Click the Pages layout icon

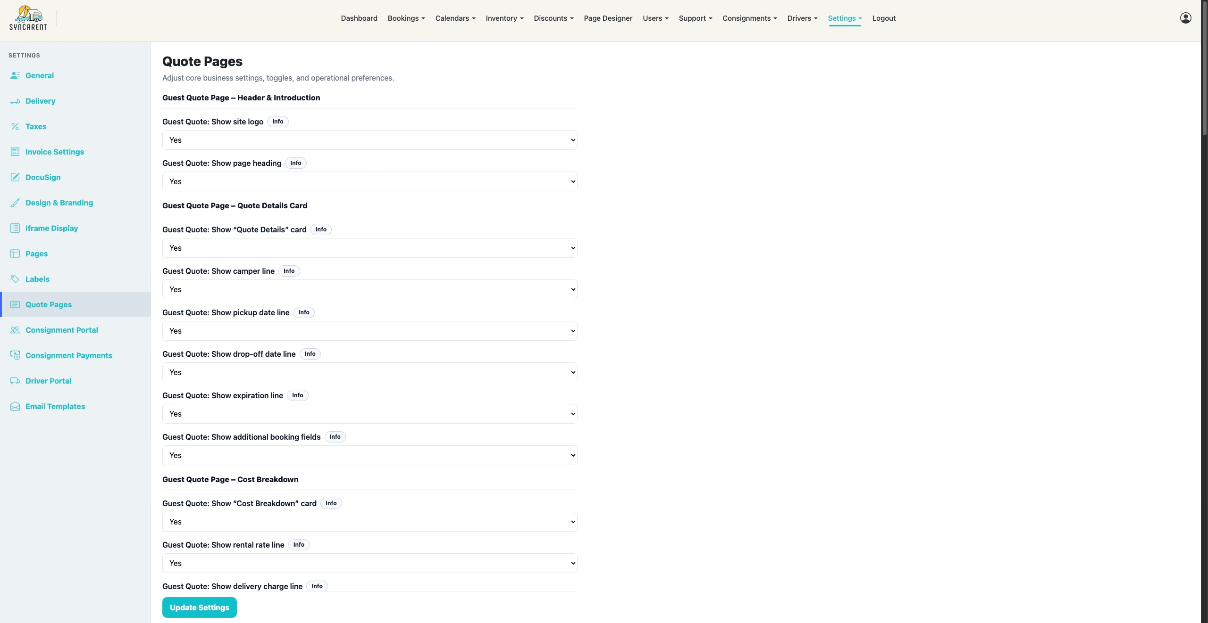(x=15, y=254)
